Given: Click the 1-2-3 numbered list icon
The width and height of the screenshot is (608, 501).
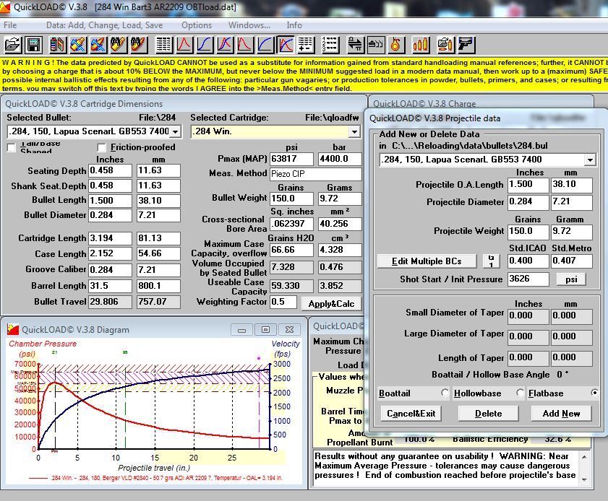Looking at the screenshot, I should point(330,45).
